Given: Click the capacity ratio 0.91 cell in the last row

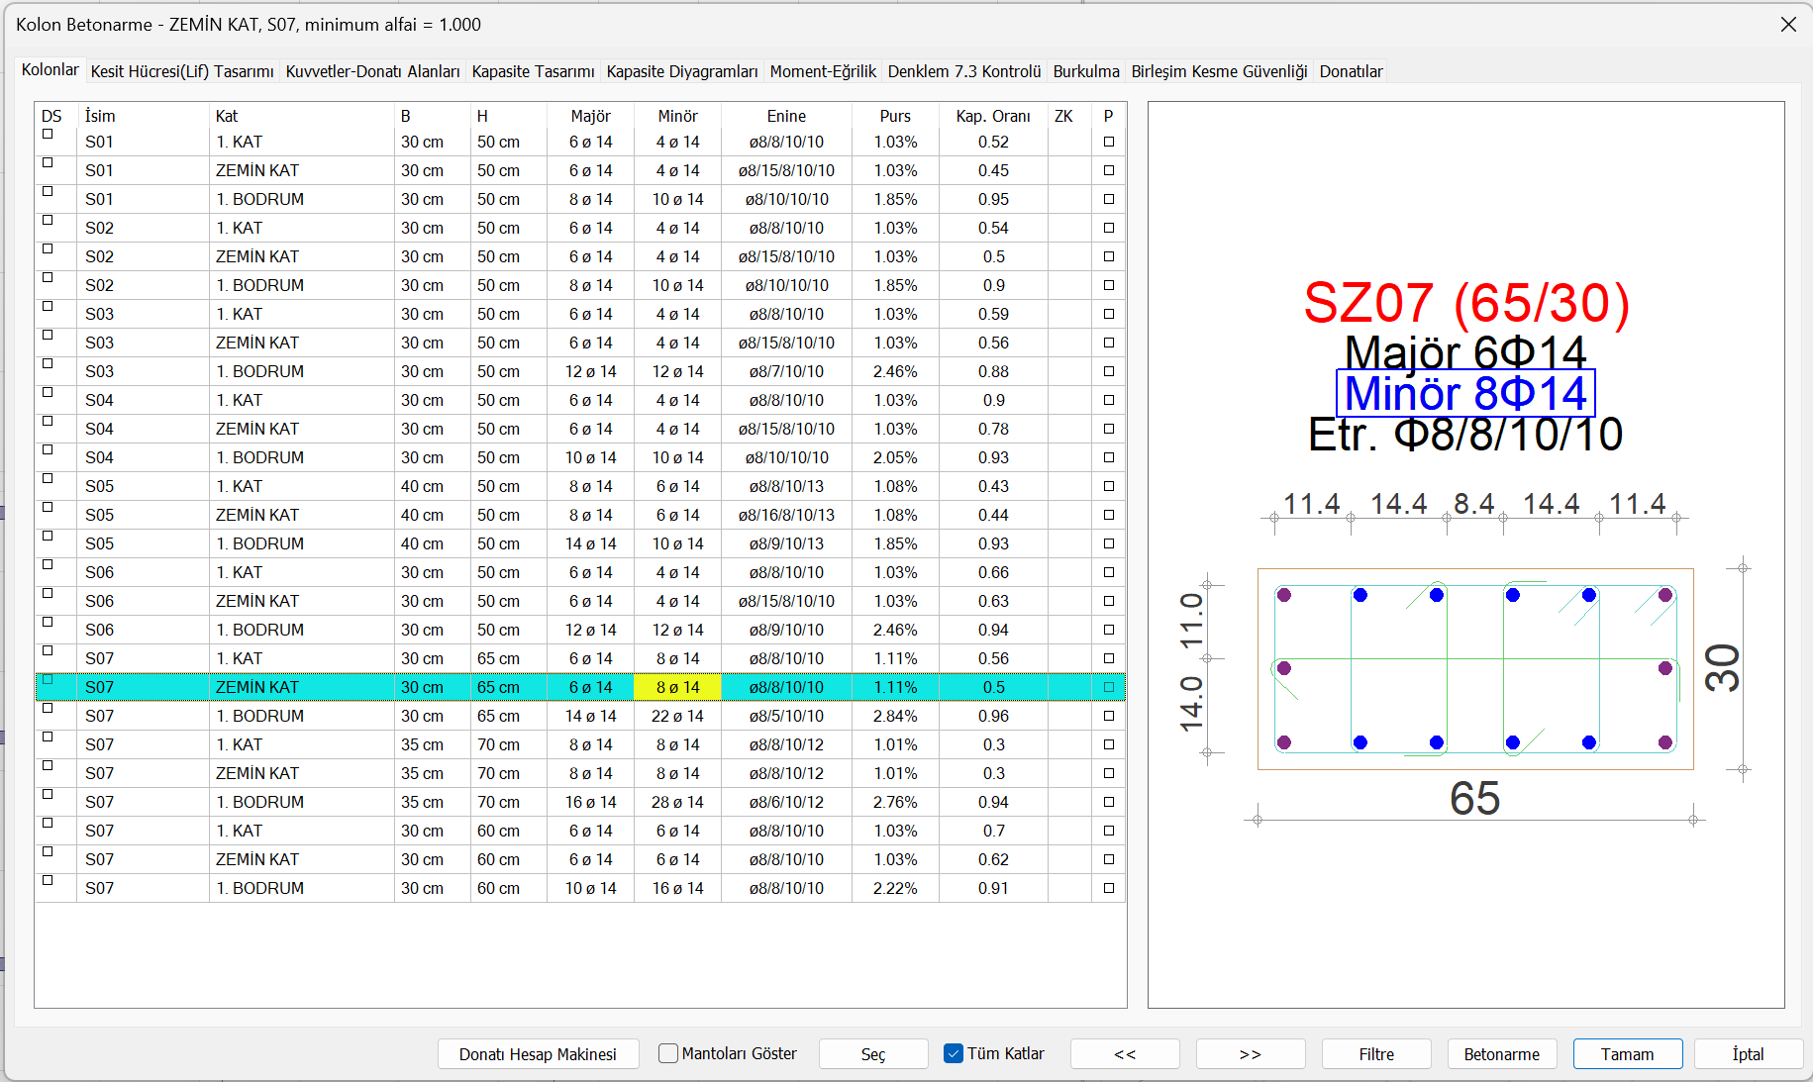Looking at the screenshot, I should 993,888.
